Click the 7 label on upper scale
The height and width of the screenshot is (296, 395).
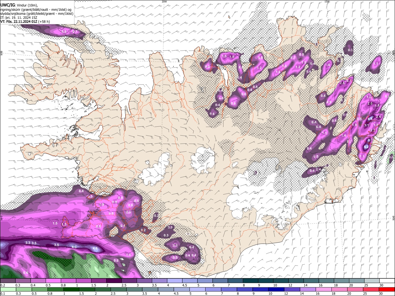point(228,285)
